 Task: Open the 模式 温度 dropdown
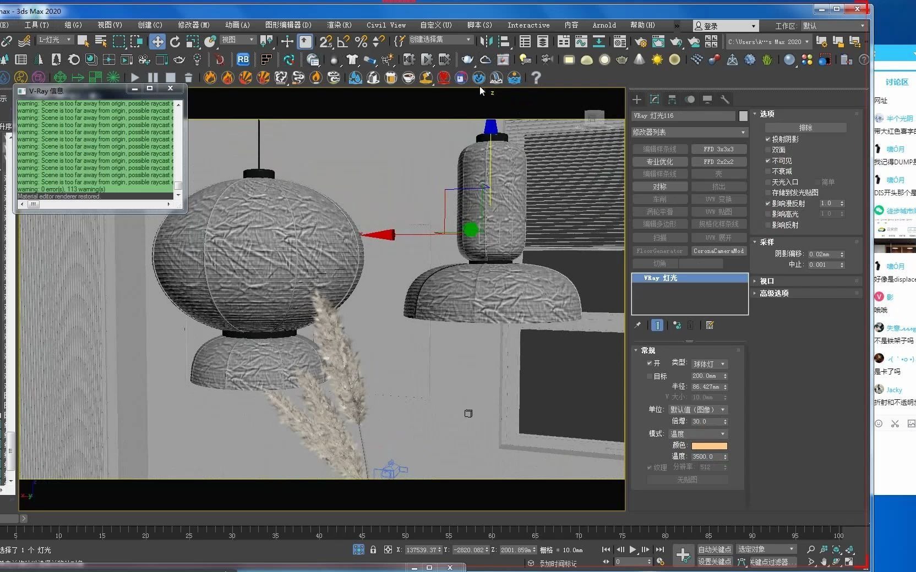pyautogui.click(x=697, y=434)
